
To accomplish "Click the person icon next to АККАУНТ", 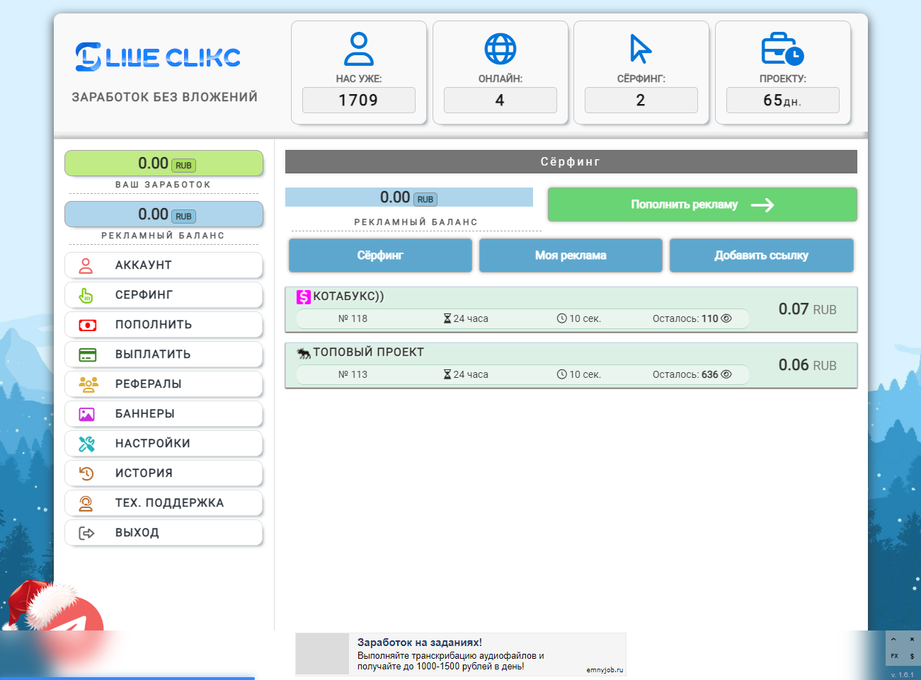I will click(86, 265).
